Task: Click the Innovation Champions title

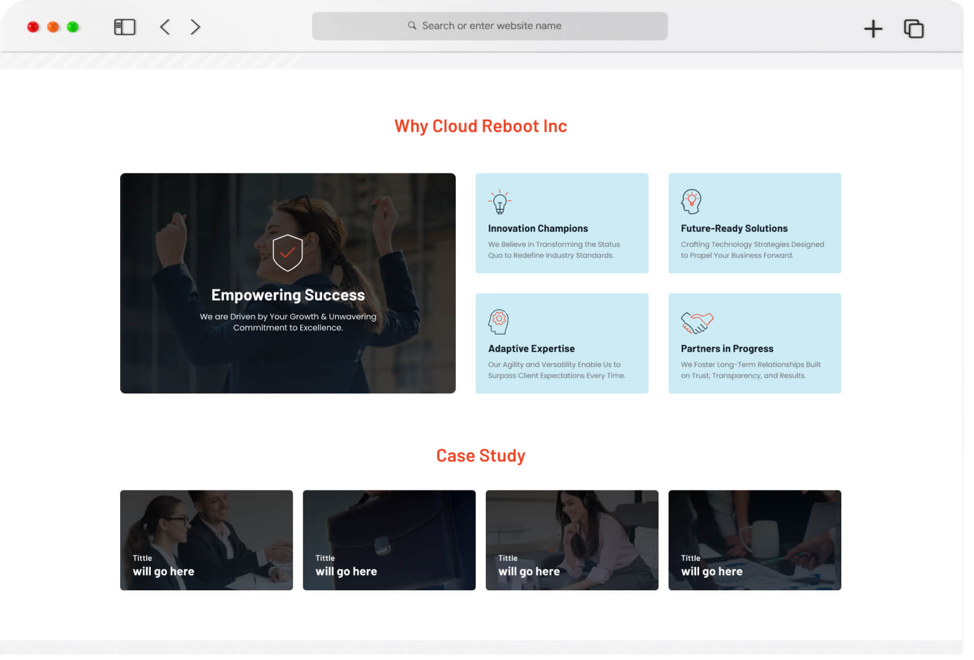Action: (537, 229)
